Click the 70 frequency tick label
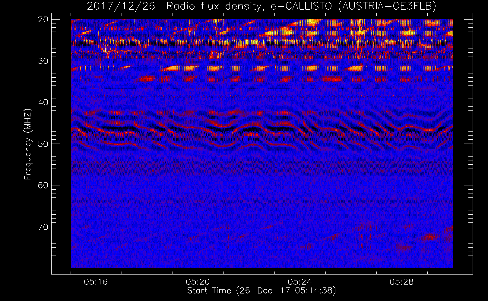This screenshot has width=488, height=301. tap(43, 227)
